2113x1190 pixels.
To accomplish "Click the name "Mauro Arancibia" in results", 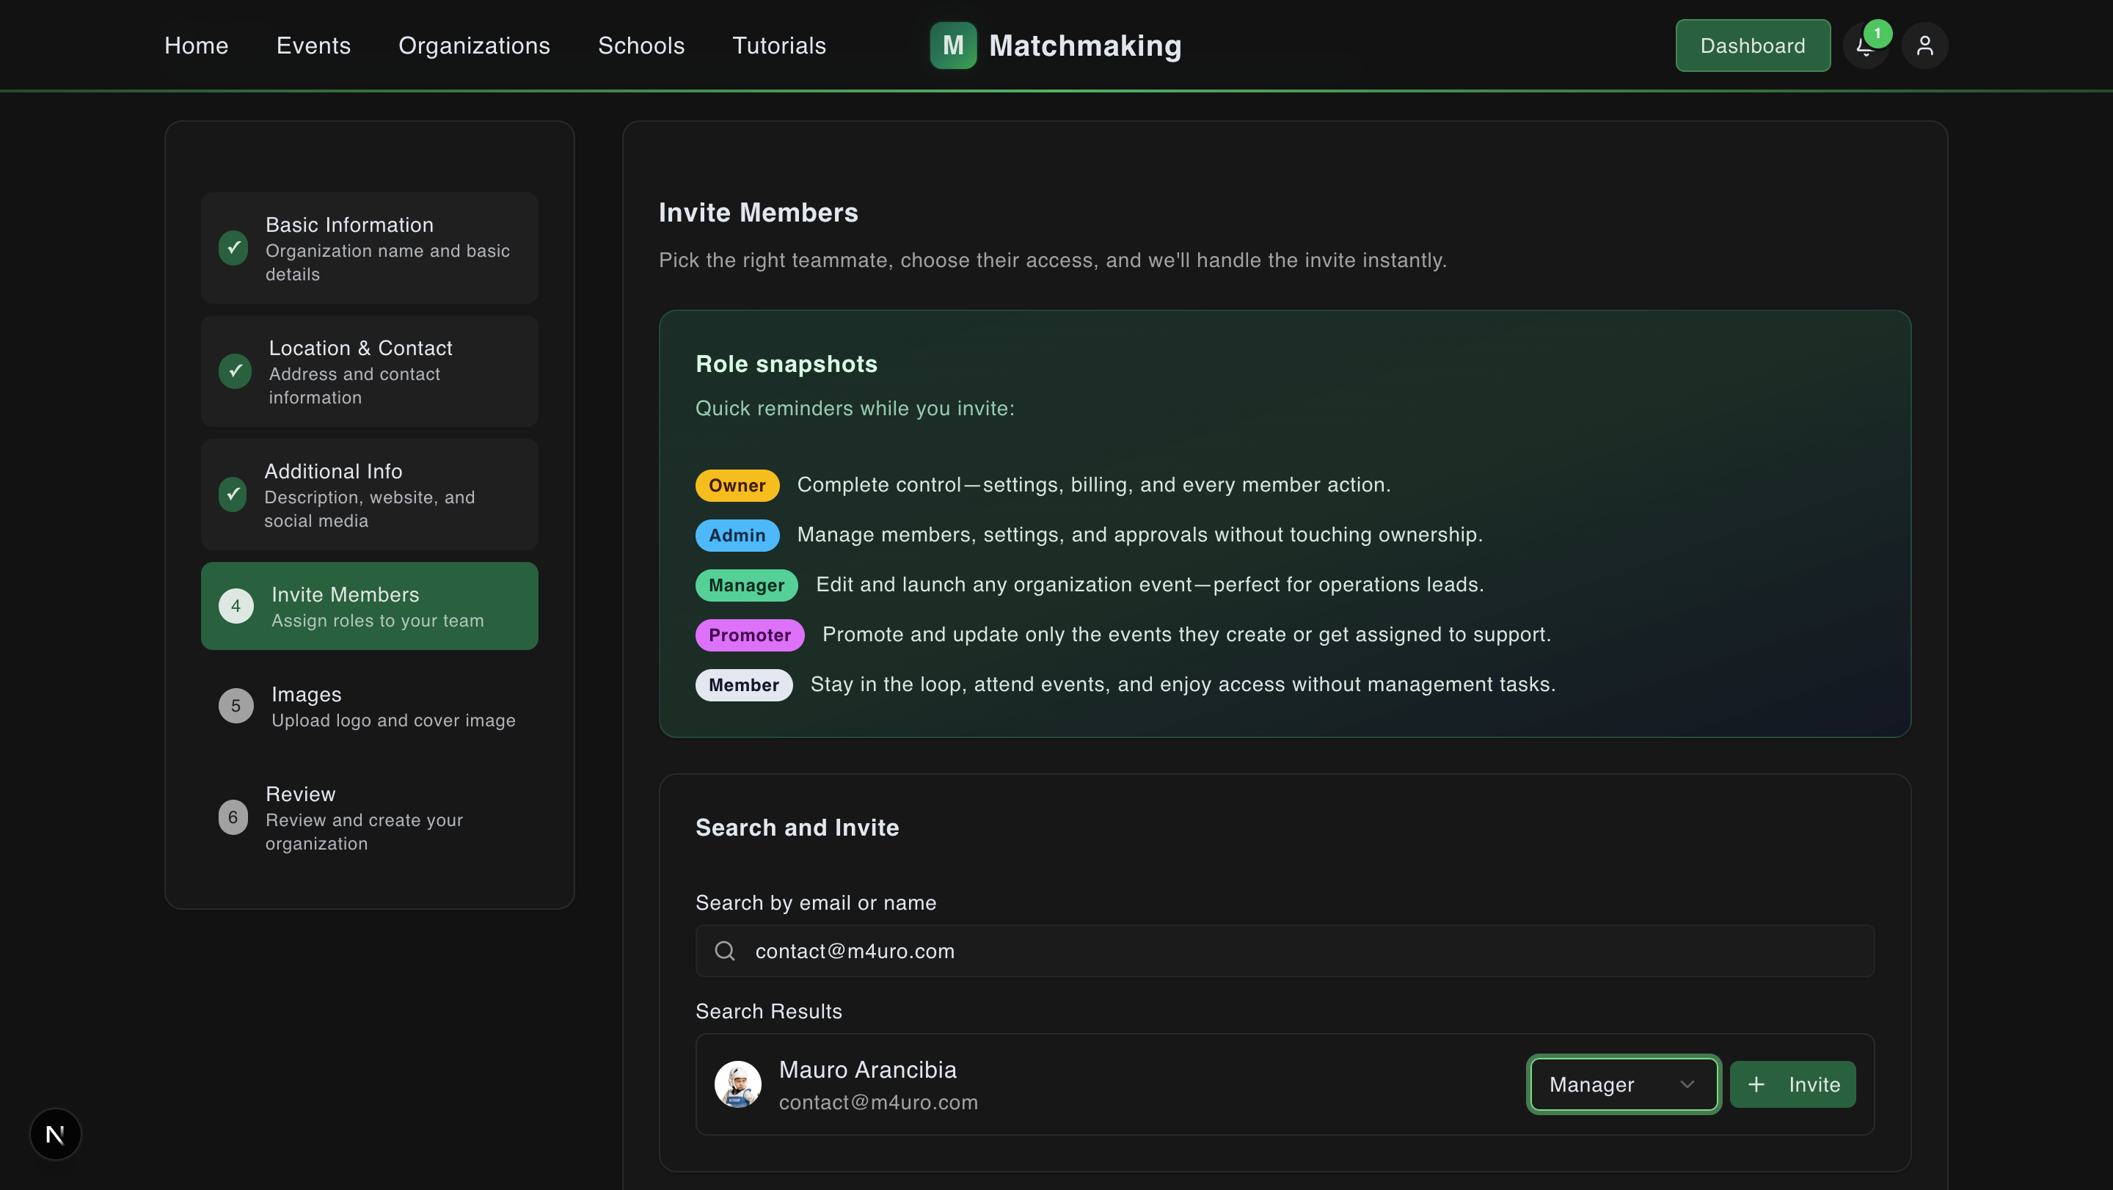I will pos(868,1070).
